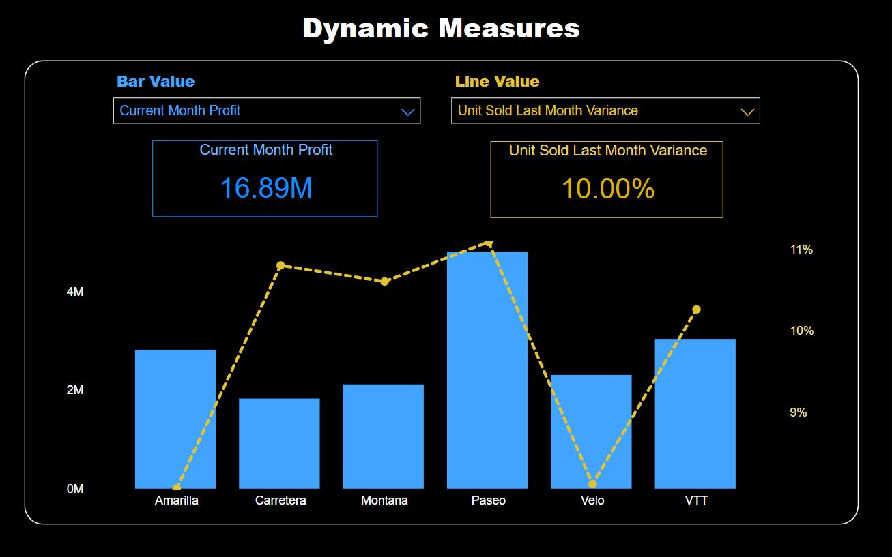Click the 9% right axis value
Image resolution: width=892 pixels, height=557 pixels.
[799, 412]
